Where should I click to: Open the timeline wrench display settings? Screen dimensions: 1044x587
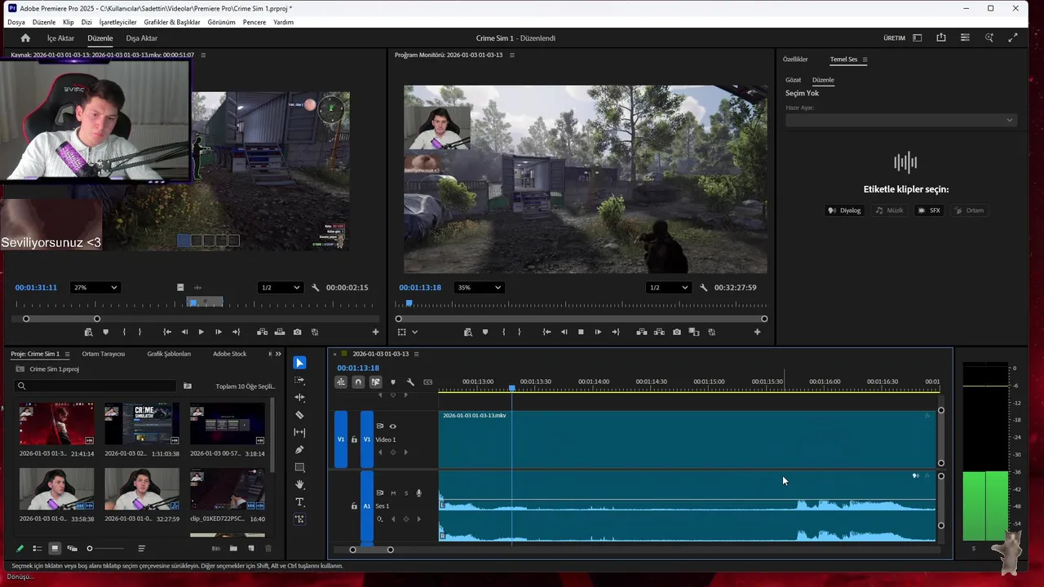click(x=410, y=382)
